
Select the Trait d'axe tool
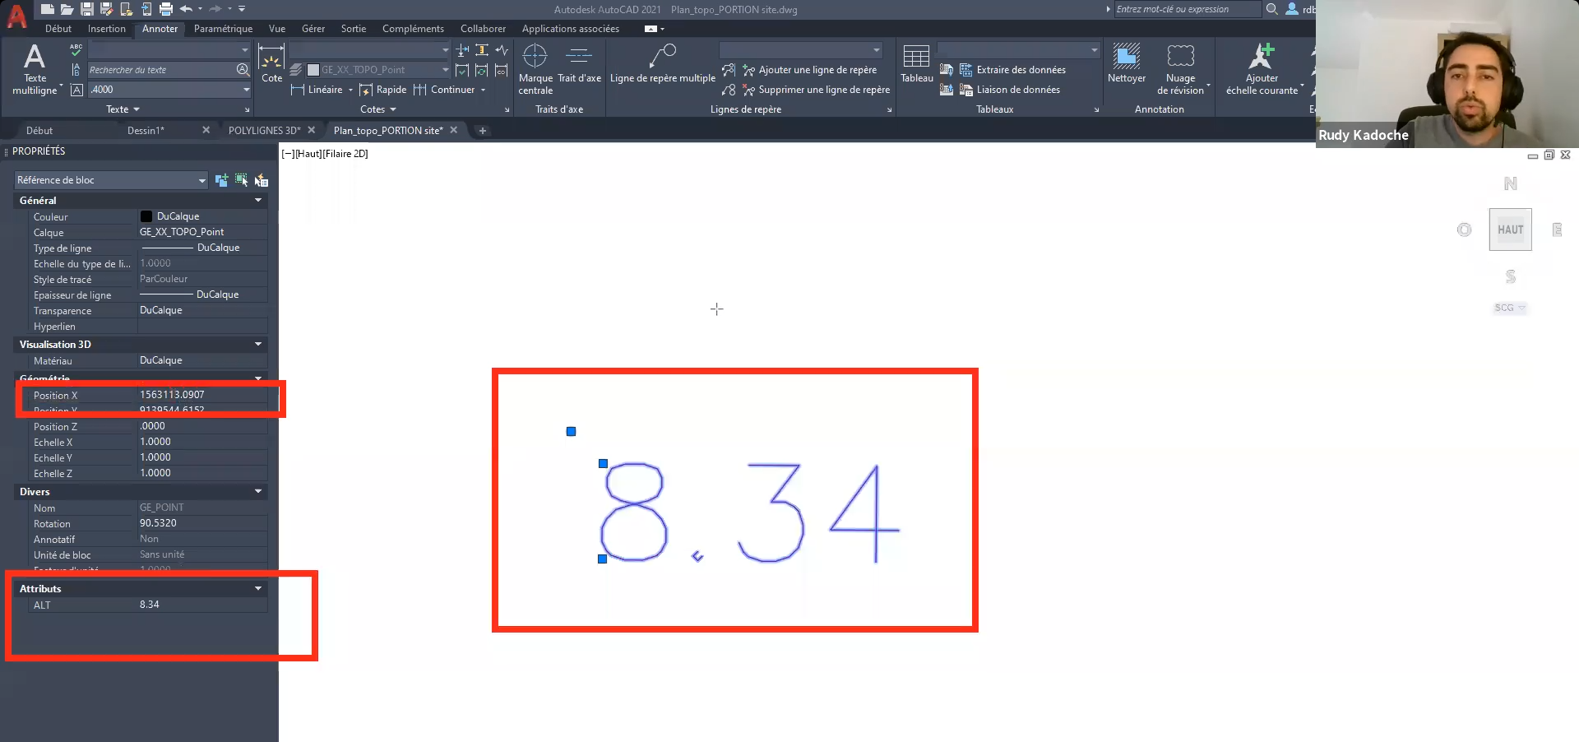coord(579,64)
